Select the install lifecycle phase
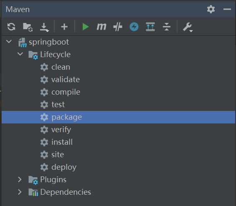 (x=62, y=142)
